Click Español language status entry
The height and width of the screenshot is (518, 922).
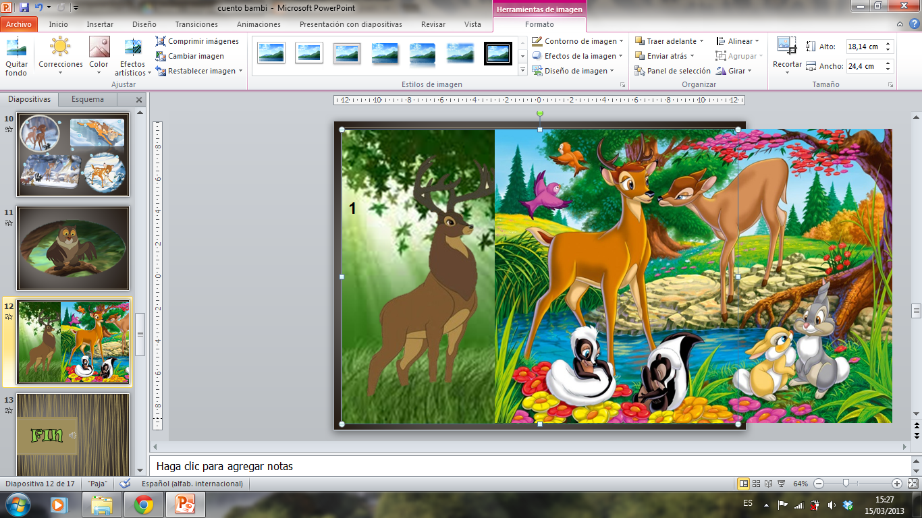click(x=192, y=484)
